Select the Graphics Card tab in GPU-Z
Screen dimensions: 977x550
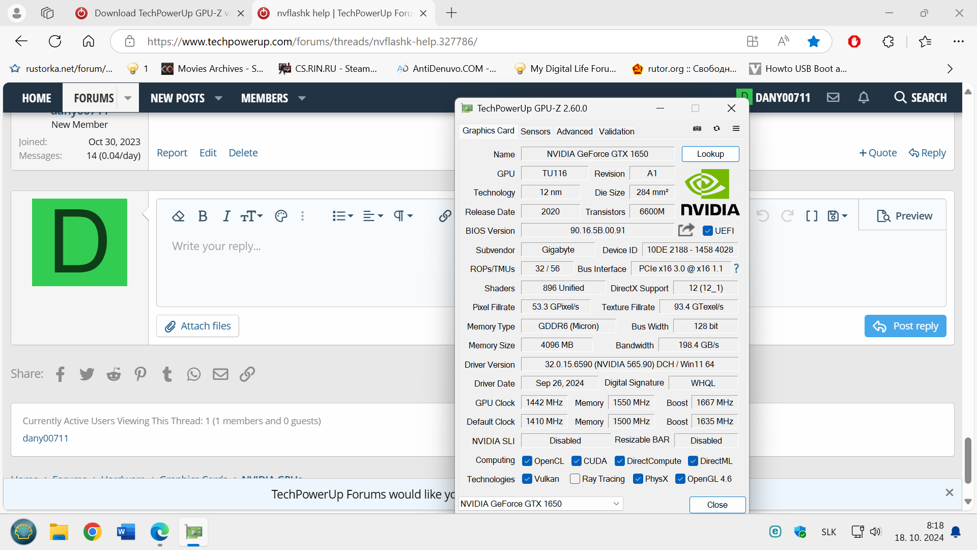488,131
